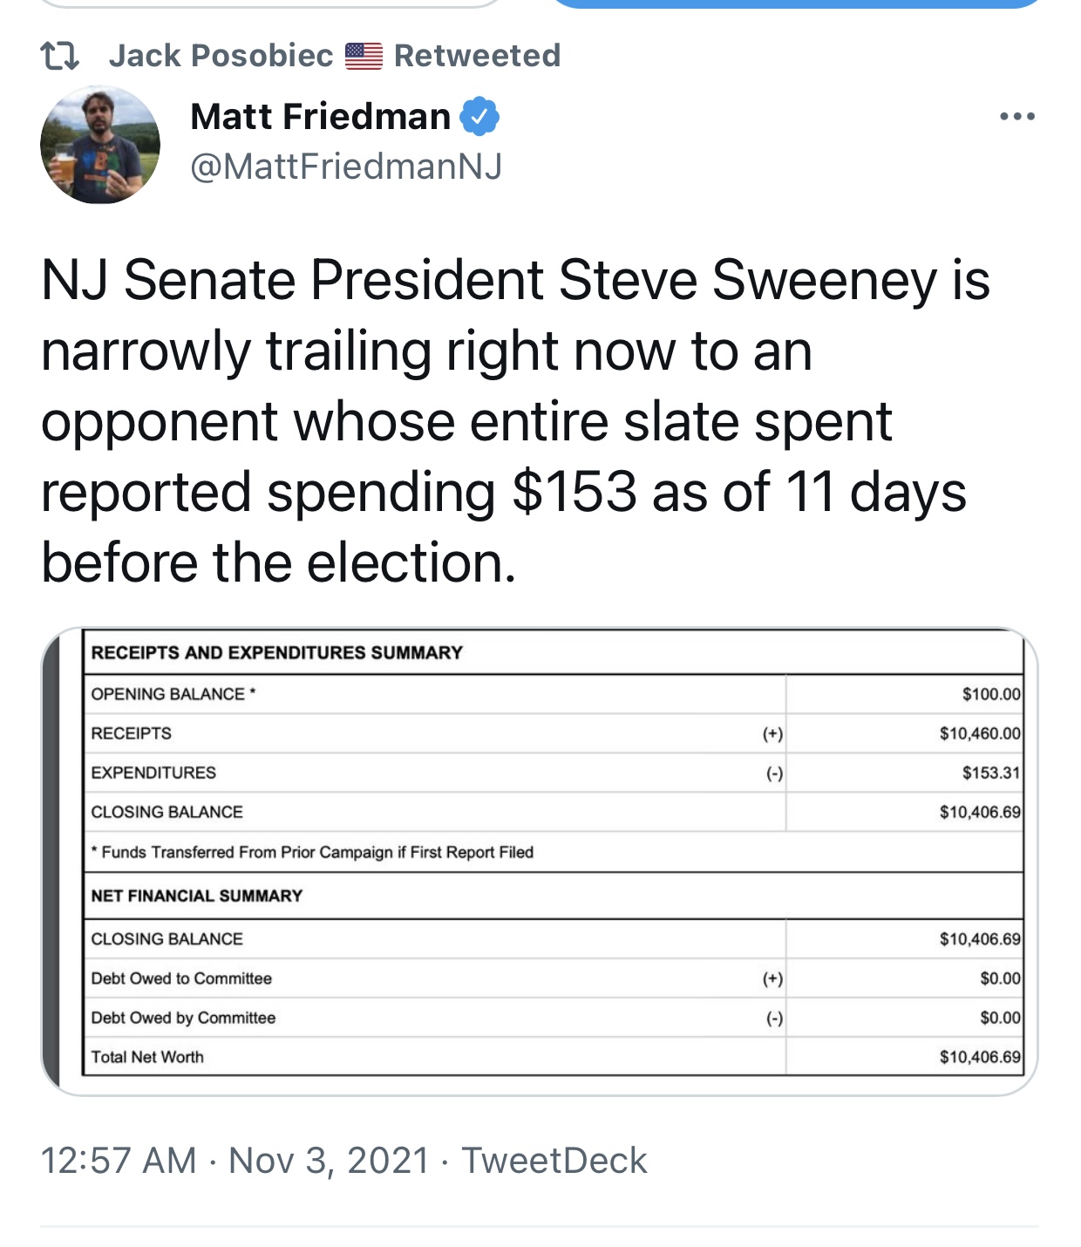Open Matt Friedman's profile picture
This screenshot has height=1247, width=1081.
[100, 145]
